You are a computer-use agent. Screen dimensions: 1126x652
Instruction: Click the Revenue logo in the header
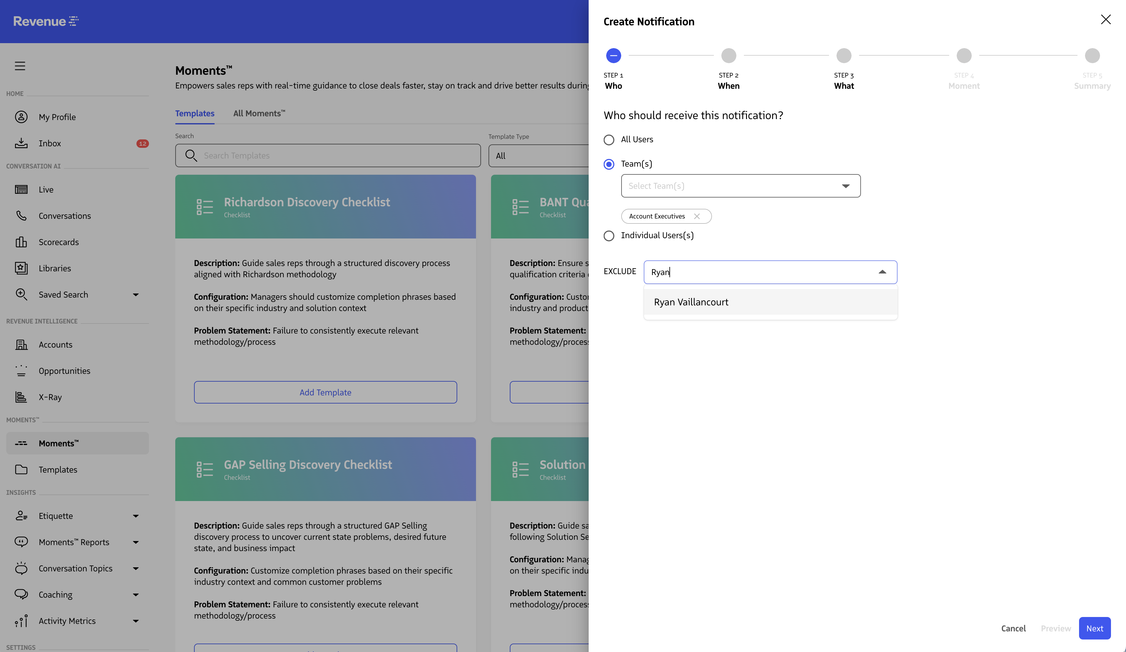point(46,22)
